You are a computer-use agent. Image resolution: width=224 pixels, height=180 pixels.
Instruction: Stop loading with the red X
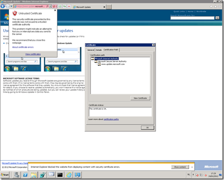click(69, 6)
